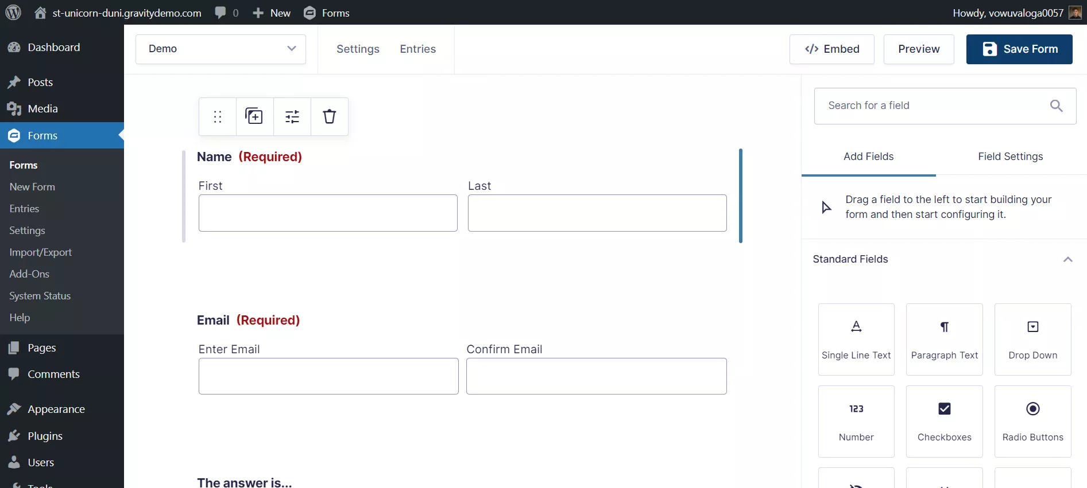
Task: Add a Single Line Text field
Action: click(x=856, y=339)
